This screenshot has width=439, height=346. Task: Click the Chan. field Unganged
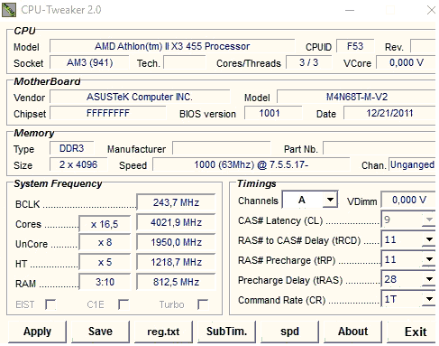(x=412, y=164)
